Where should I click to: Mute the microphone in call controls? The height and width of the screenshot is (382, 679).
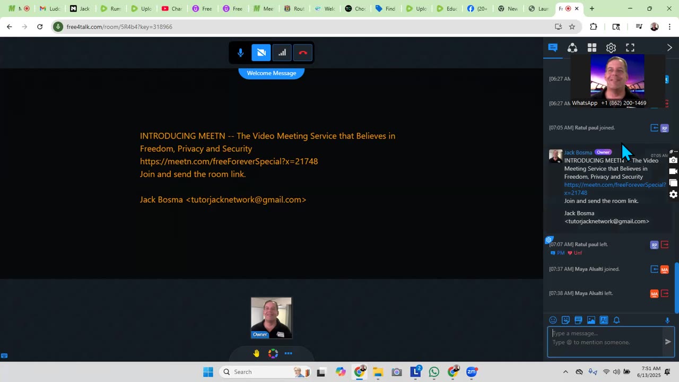click(240, 53)
